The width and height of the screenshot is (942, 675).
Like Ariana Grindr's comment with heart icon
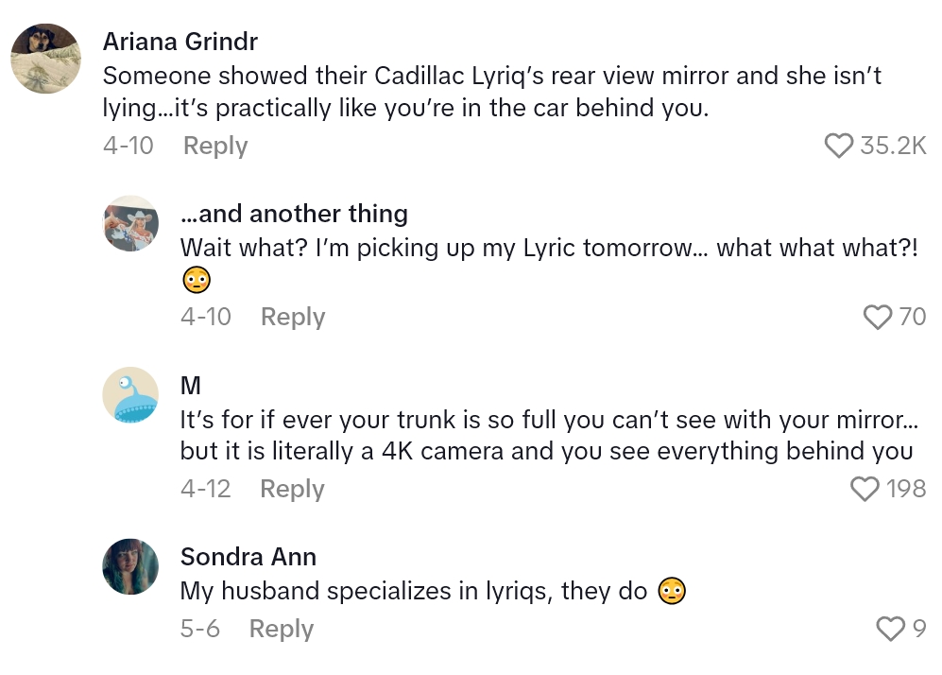tap(839, 146)
